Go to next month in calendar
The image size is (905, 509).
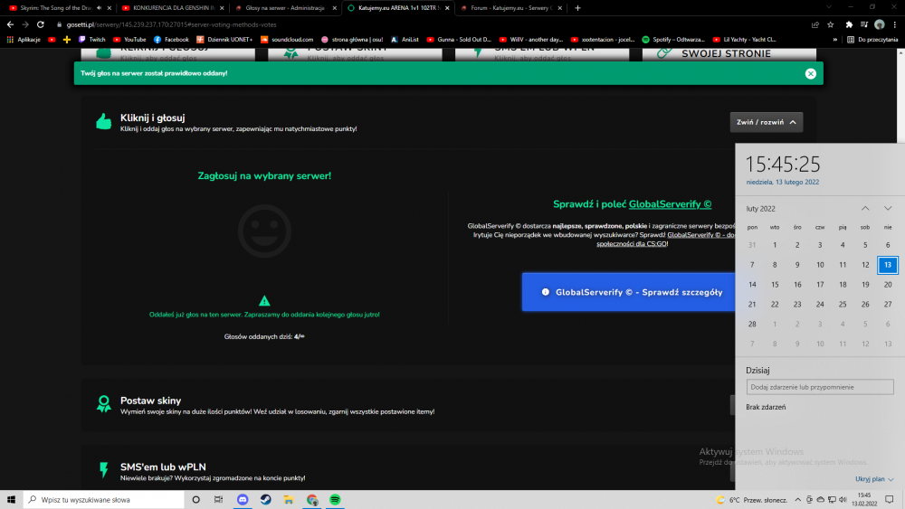tap(888, 208)
